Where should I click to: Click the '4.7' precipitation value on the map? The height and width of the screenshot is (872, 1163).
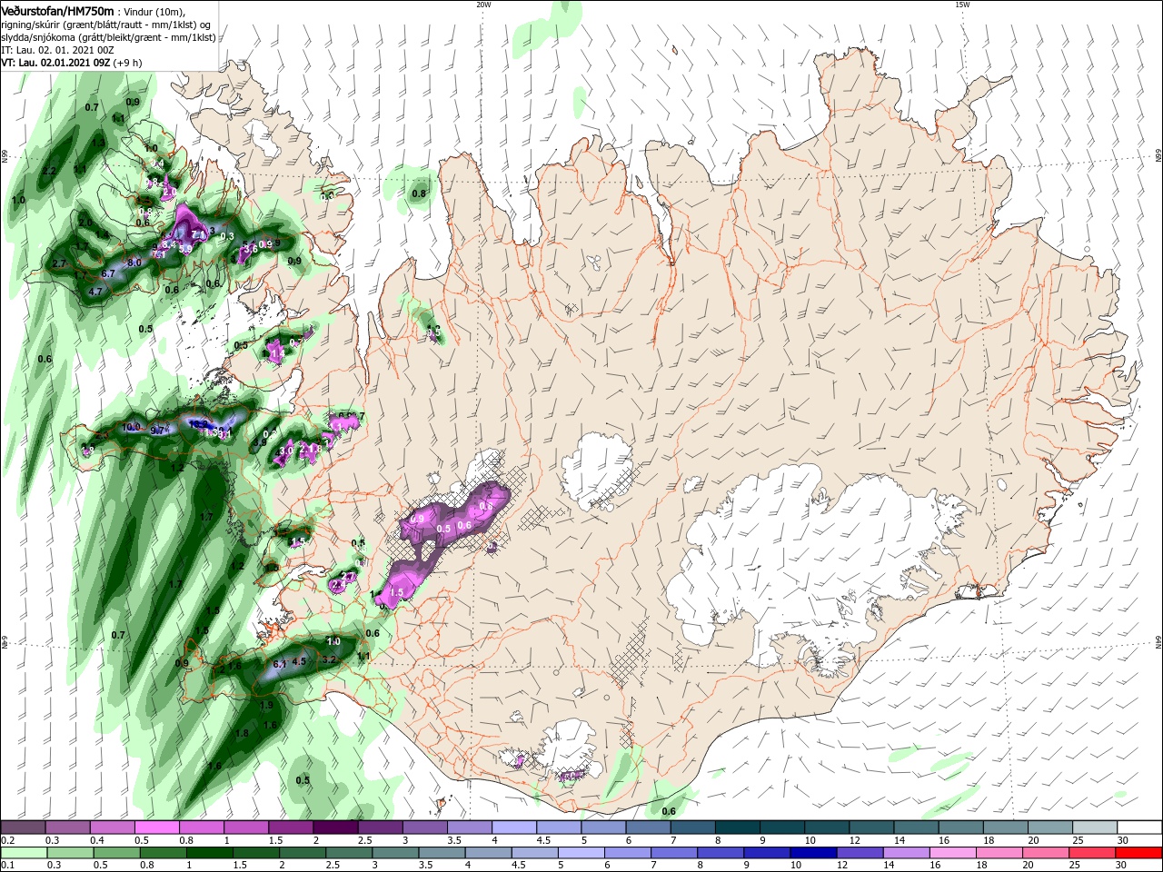(95, 292)
